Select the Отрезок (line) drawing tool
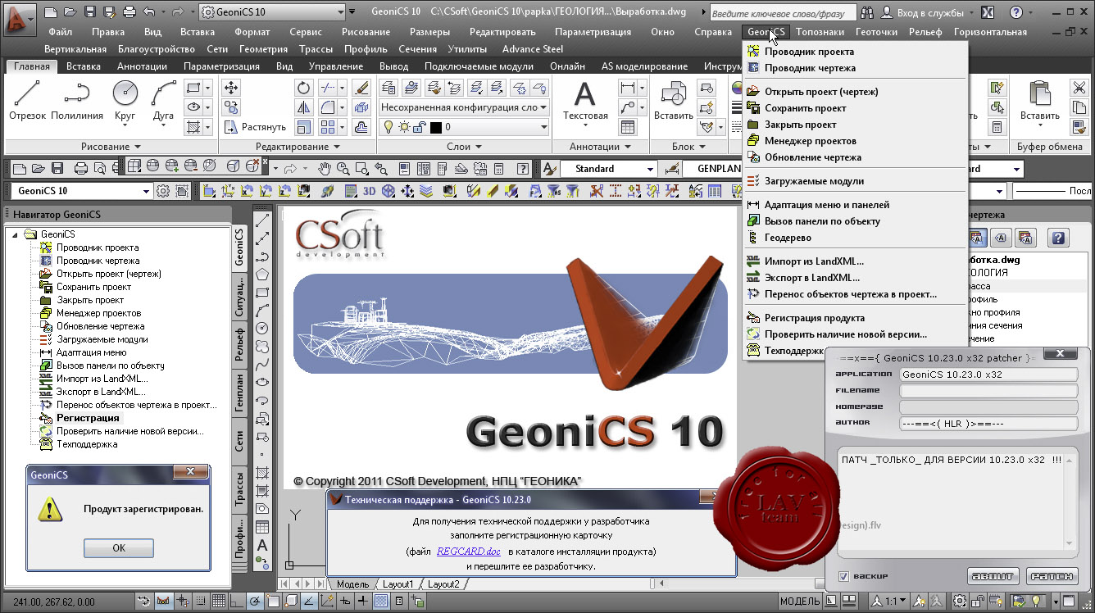The image size is (1095, 613). [x=27, y=101]
